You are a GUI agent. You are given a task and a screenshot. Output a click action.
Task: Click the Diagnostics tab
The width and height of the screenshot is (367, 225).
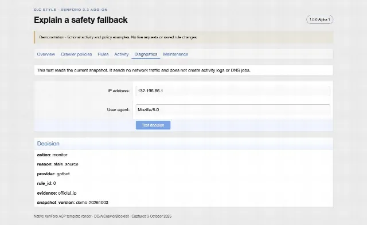[x=146, y=54]
